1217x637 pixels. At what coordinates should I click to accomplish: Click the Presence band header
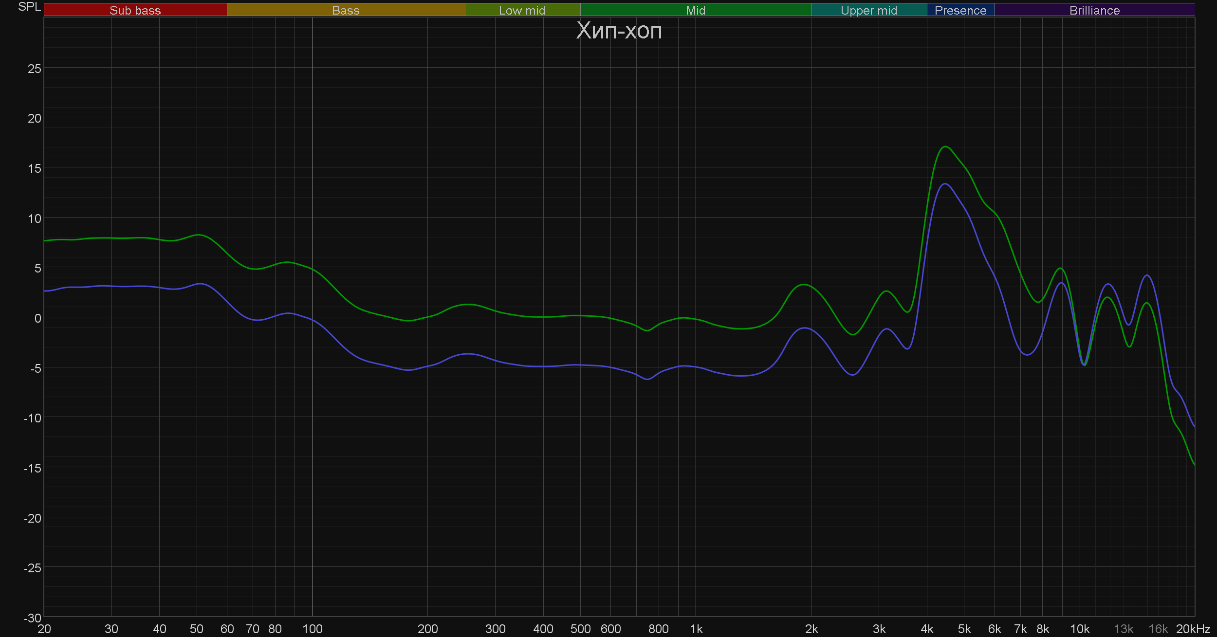(960, 10)
